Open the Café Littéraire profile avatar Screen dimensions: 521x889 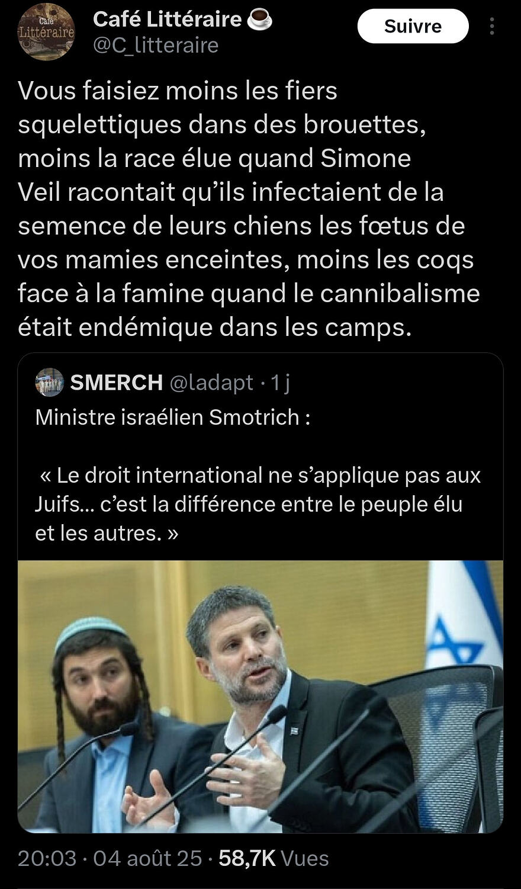pos(46,33)
